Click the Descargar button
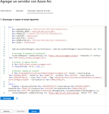This screenshot has height=114, width=109. pos(7,98)
